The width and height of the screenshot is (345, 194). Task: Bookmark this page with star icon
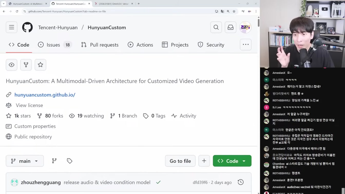pos(234,11)
